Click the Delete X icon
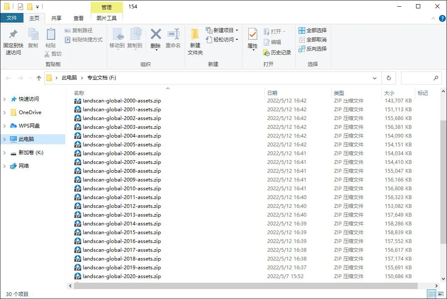Viewport: 447px width, 299px height. point(156,34)
